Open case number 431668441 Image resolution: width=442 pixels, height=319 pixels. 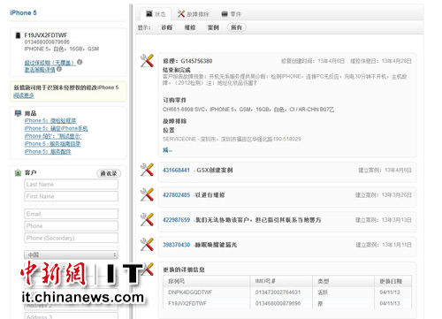point(176,170)
